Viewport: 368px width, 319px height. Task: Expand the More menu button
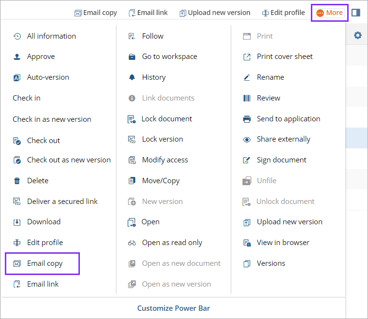329,13
